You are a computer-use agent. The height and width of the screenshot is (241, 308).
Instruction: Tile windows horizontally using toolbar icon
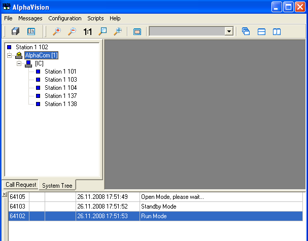coord(261,31)
